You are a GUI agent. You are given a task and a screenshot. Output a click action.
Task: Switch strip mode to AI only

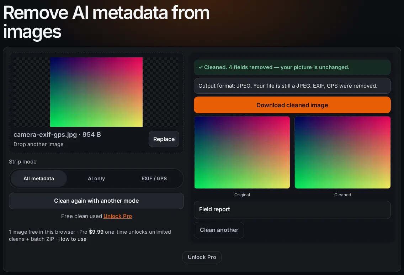point(96,178)
